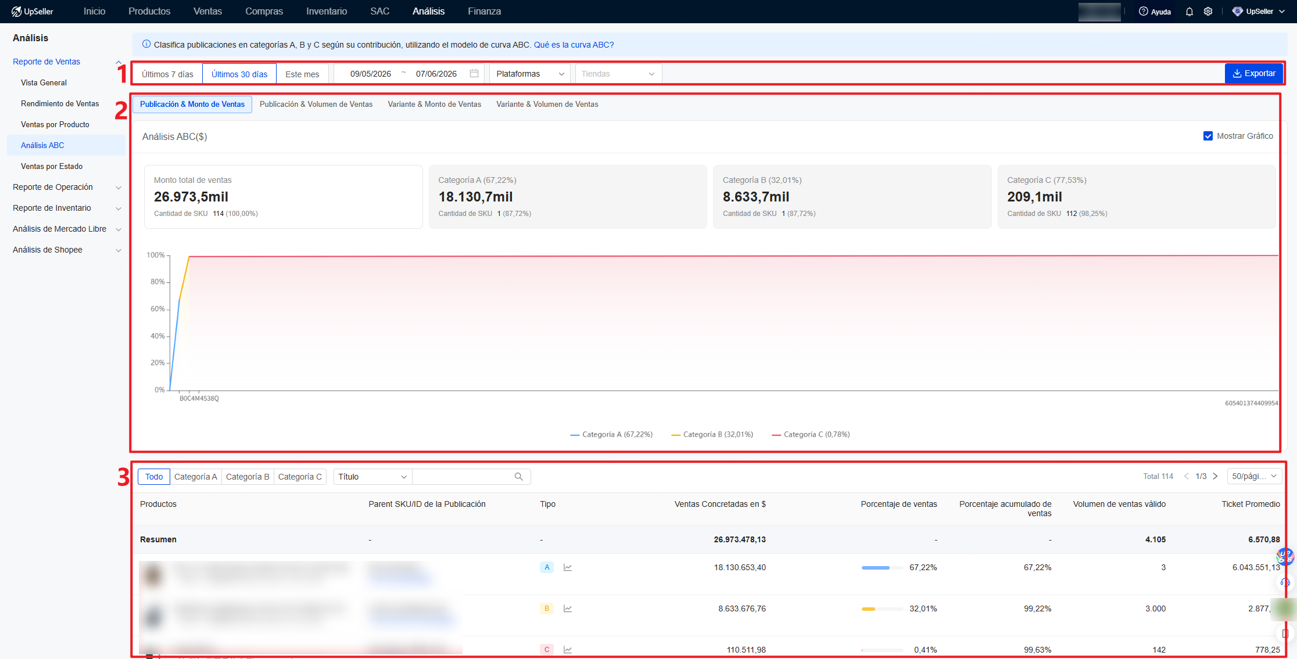
Task: Uncheck Mostrar Gráfico checkbox
Action: [1208, 136]
